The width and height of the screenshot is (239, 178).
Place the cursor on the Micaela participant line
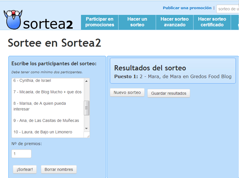(x=47, y=92)
